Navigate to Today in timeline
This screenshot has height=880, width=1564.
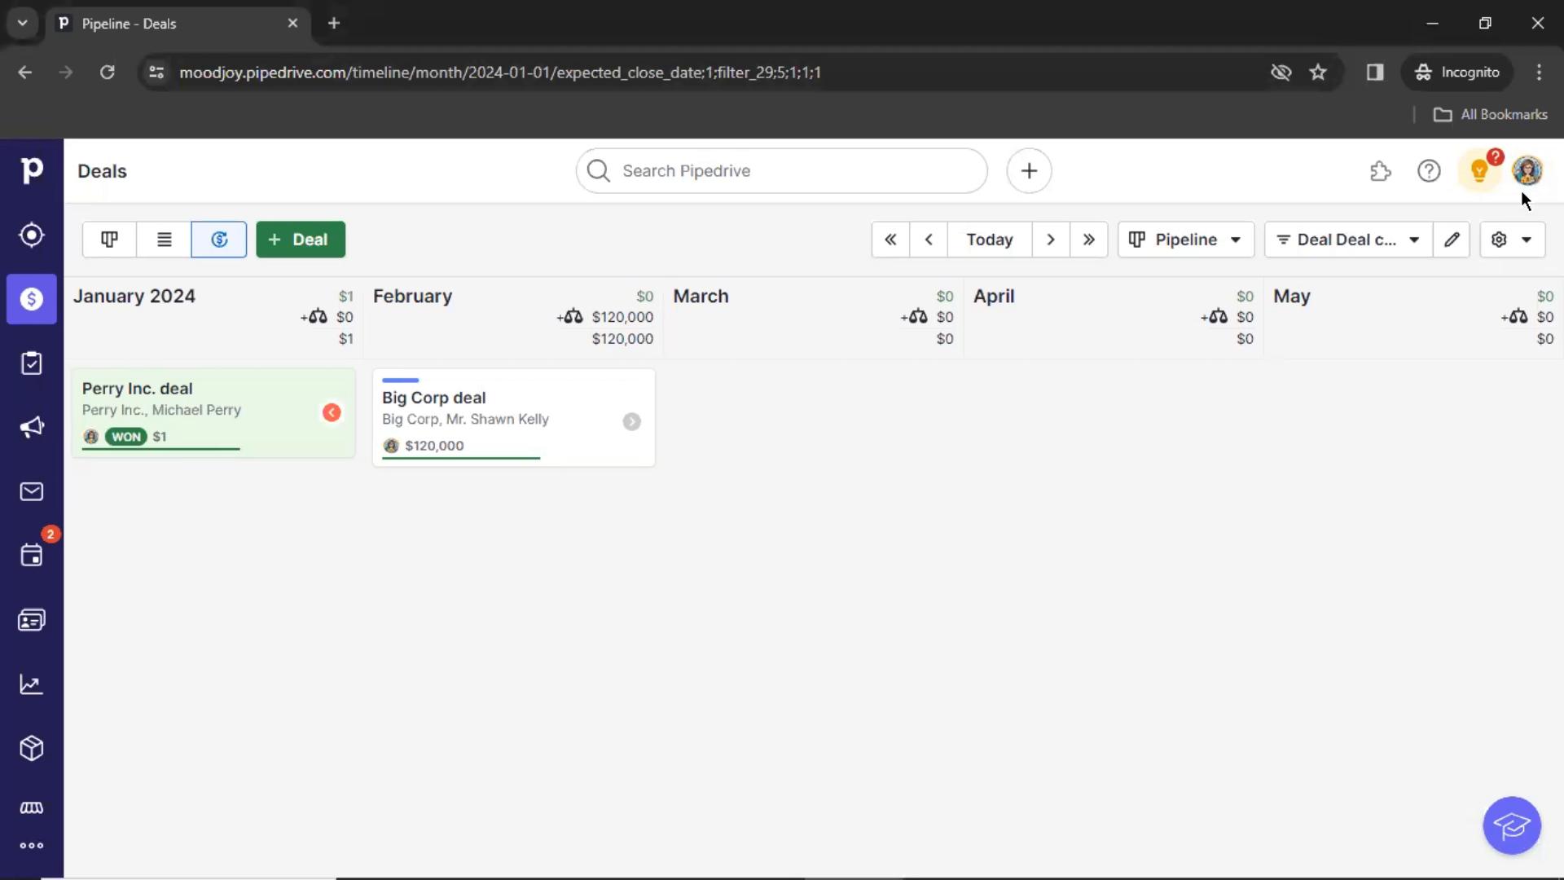(x=990, y=239)
